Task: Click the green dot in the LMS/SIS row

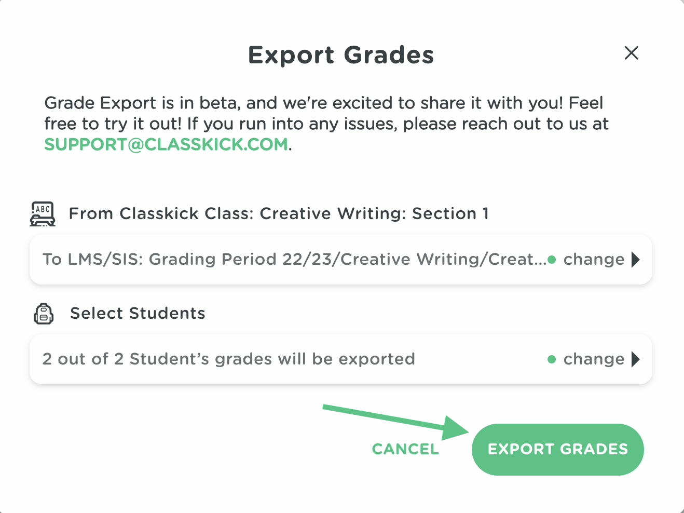Action: click(552, 260)
